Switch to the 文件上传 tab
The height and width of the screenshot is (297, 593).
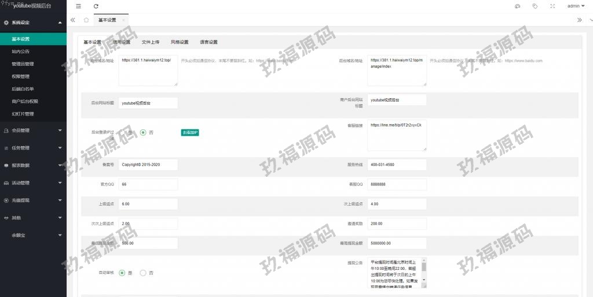150,42
